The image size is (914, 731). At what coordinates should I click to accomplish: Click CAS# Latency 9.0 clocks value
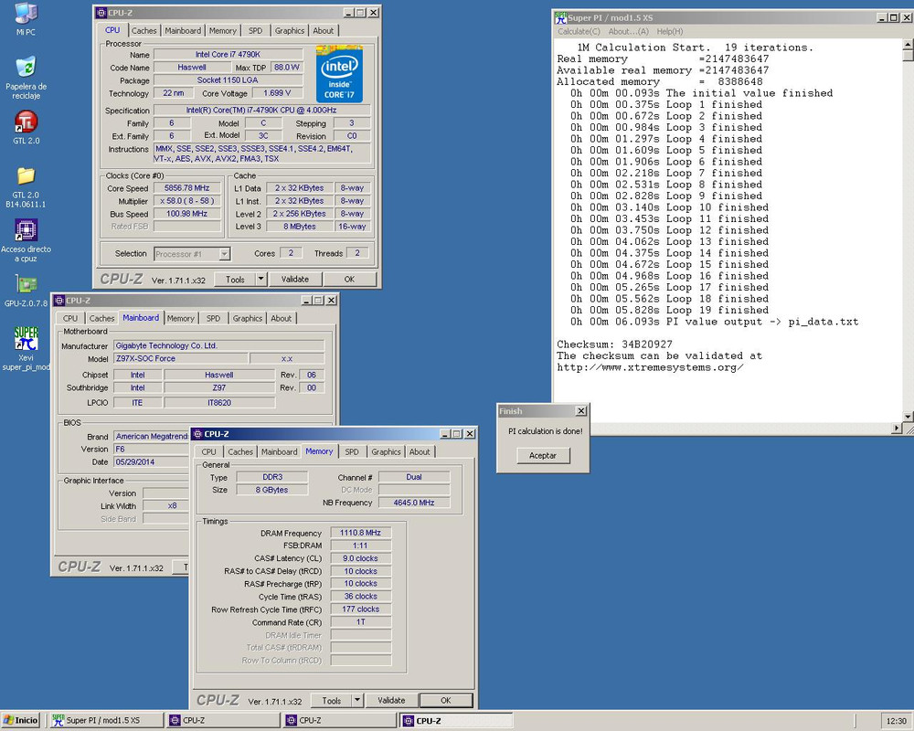(360, 558)
